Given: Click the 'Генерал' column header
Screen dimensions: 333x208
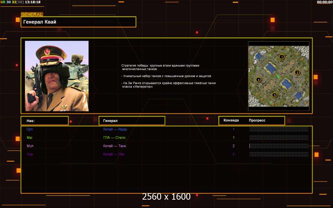Looking at the screenshot, I should 132,121.
